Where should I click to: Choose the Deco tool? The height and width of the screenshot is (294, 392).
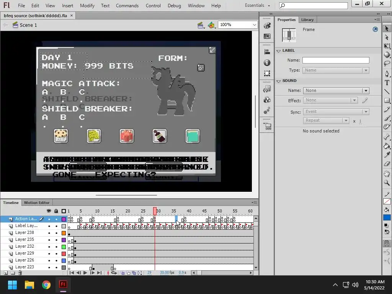coord(387,126)
